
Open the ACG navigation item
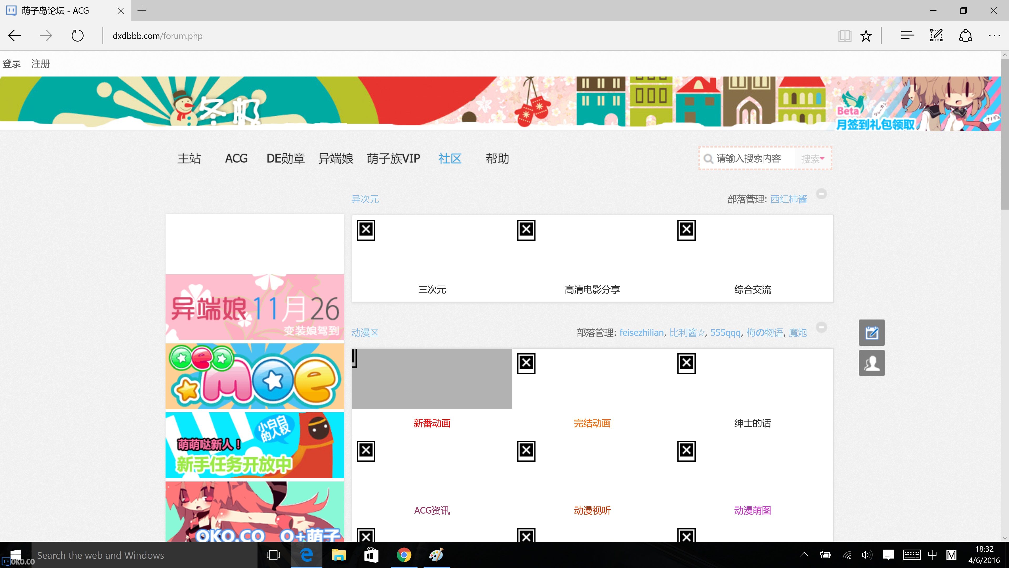(236, 158)
